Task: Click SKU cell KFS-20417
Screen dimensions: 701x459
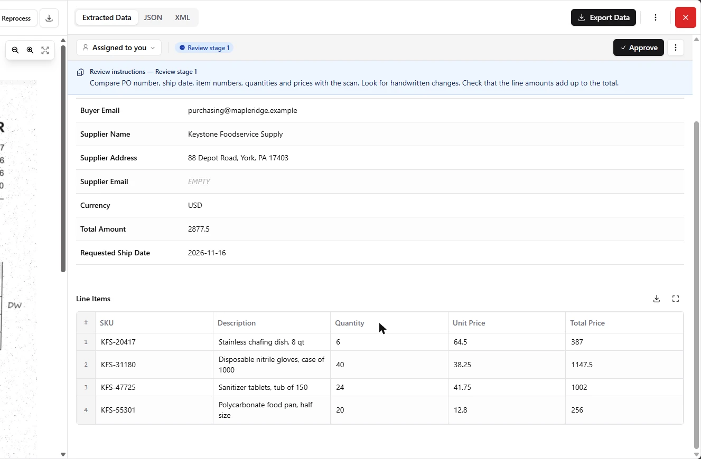Action: tap(154, 342)
